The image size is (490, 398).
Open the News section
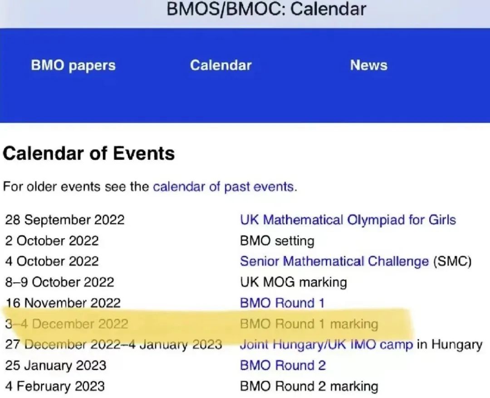tap(369, 65)
